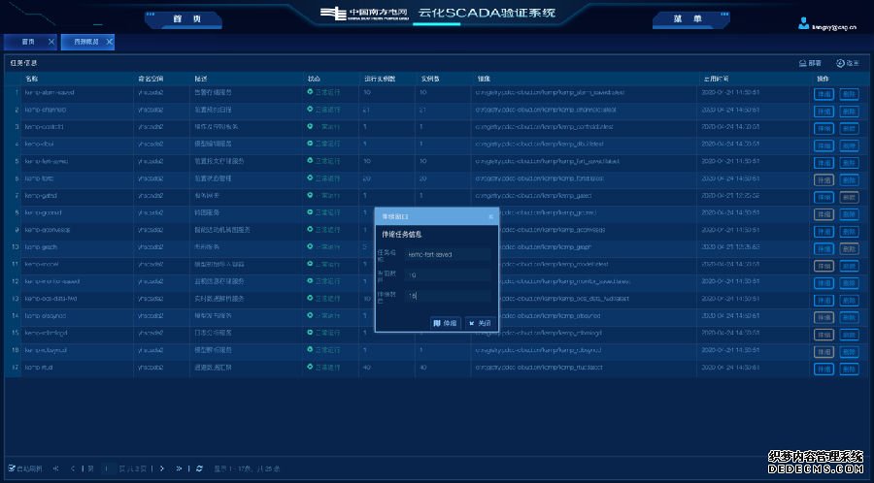Viewport: 874px width, 483px height.
Task: Open the 菜单 navigation button in header
Action: click(691, 19)
